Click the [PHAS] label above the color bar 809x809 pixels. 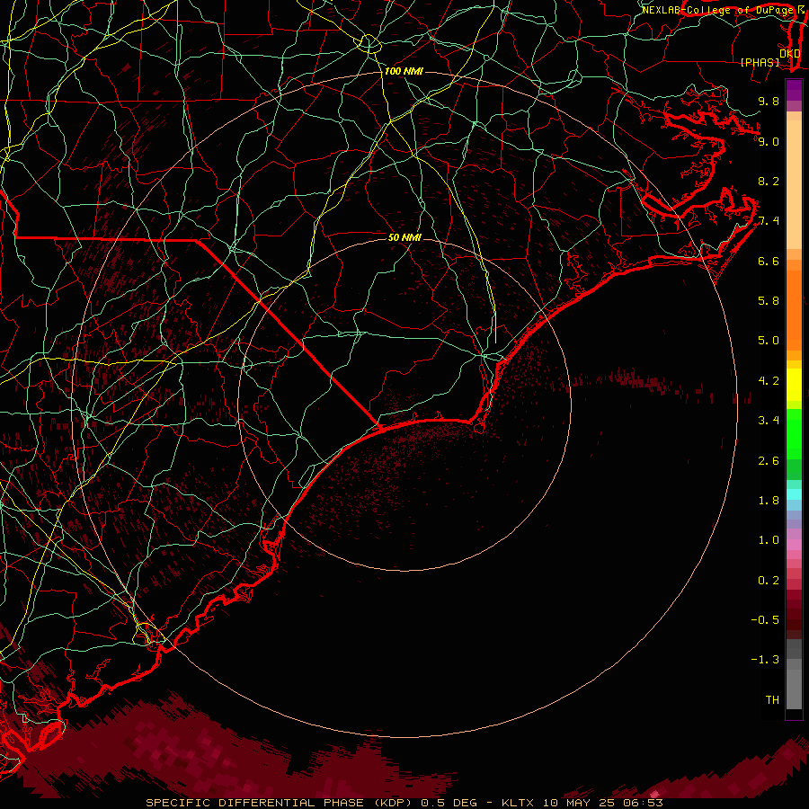pos(760,62)
